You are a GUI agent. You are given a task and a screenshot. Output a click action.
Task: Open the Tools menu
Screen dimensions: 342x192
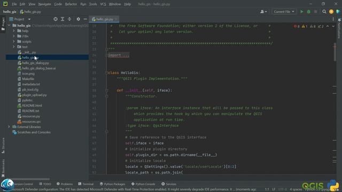point(93,4)
